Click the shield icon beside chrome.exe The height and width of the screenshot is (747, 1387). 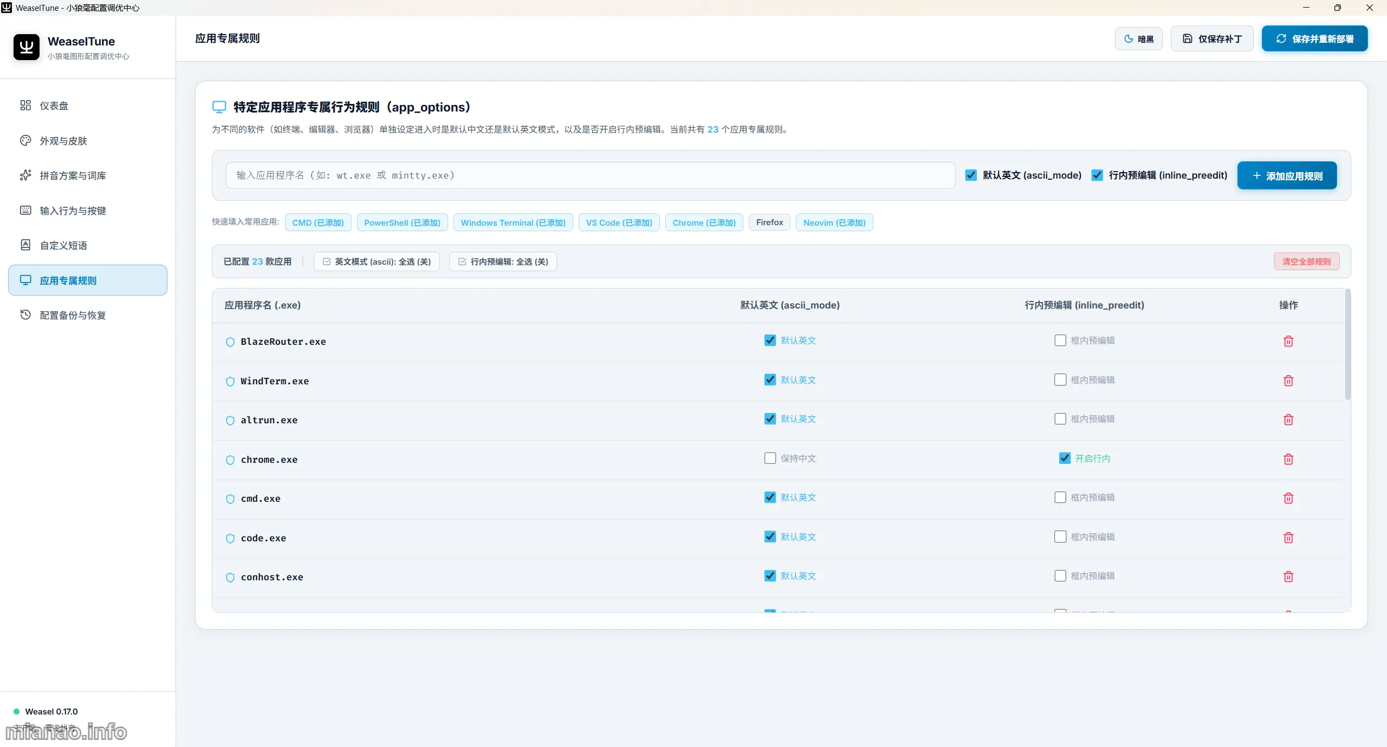pyautogui.click(x=230, y=460)
